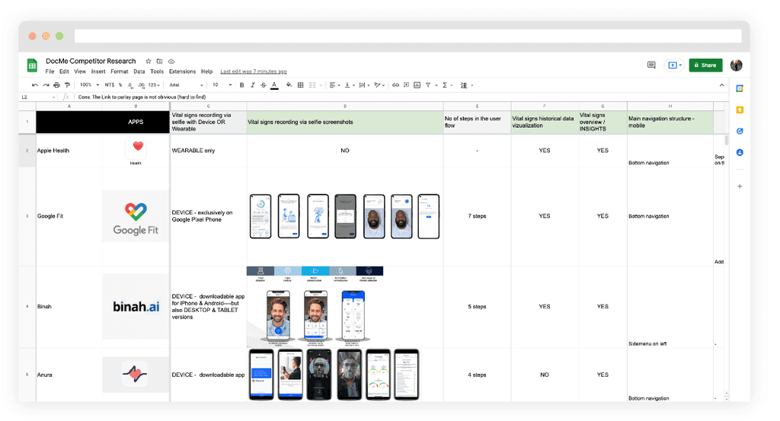Open the Tools menu
780x421 pixels.
(x=157, y=72)
